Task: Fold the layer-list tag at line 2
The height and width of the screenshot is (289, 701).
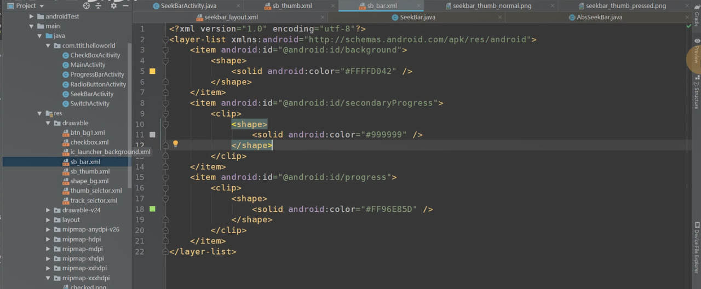Action: pyautogui.click(x=165, y=40)
